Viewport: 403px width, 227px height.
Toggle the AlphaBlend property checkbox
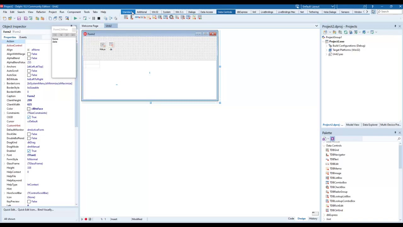click(29, 58)
